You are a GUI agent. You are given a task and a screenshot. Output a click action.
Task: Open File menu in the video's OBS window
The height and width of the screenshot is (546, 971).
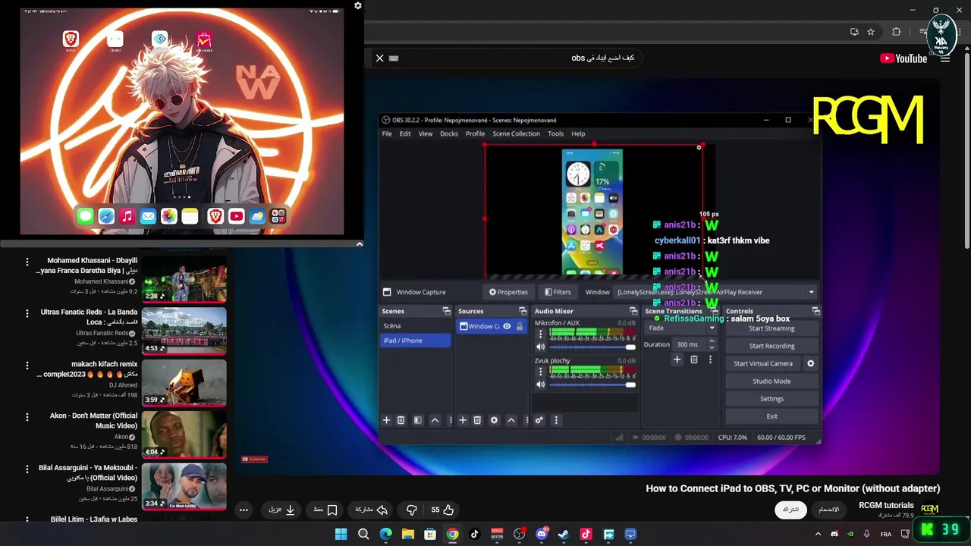pos(387,133)
